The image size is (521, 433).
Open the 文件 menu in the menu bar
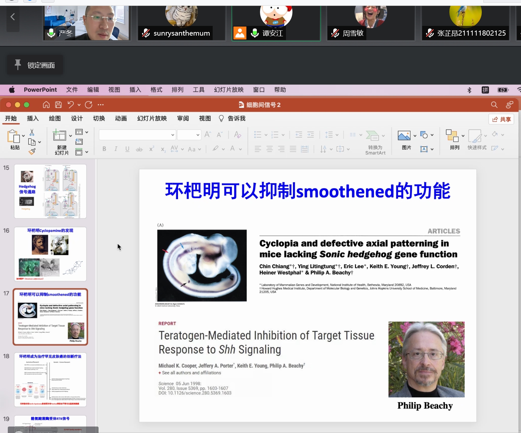tap(72, 90)
